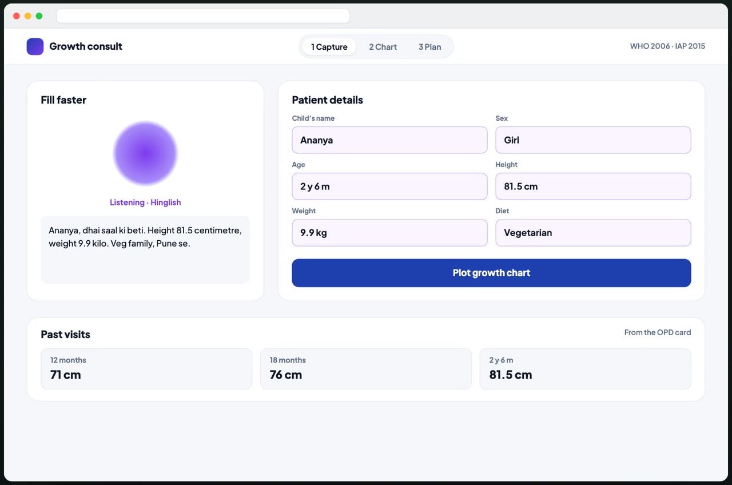Click the "Listening · Hinglish" status text
This screenshot has height=485, width=732.
[145, 202]
